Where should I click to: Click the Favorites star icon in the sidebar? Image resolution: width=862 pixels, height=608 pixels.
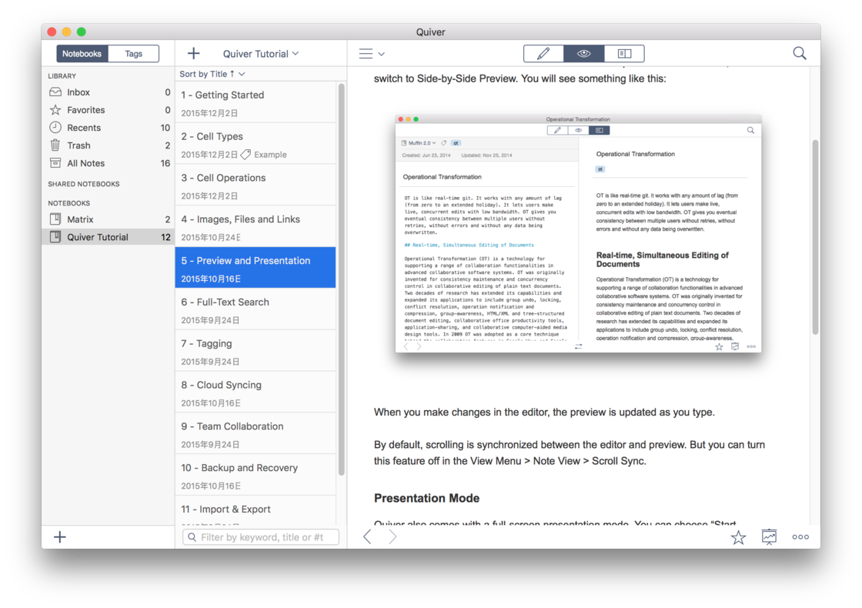coord(55,110)
